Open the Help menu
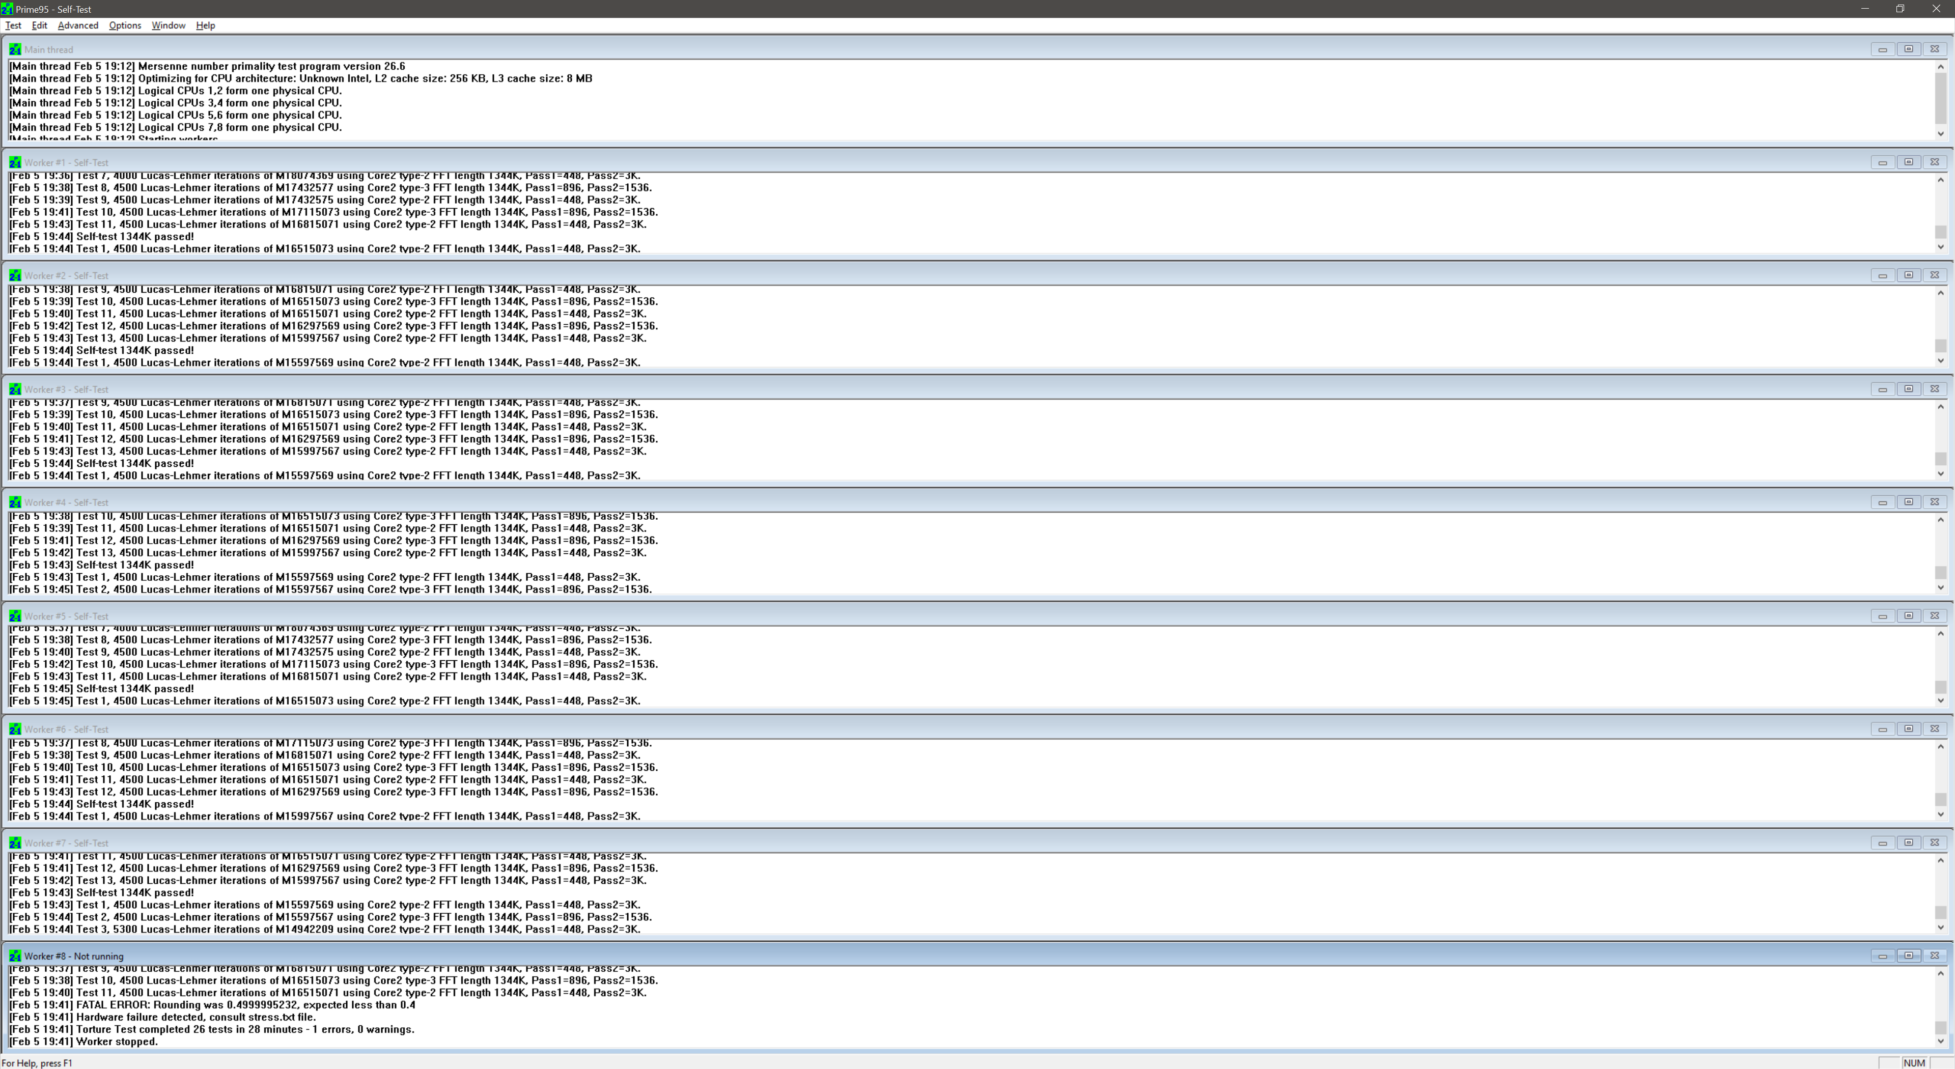 tap(205, 25)
